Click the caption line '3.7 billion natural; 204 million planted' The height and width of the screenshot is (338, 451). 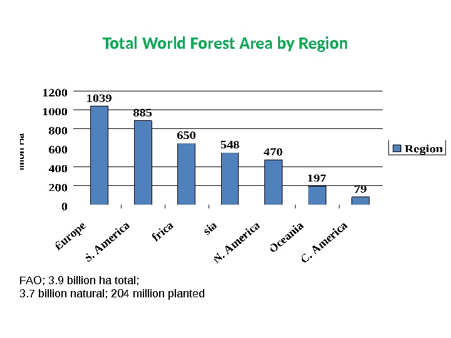[112, 294]
